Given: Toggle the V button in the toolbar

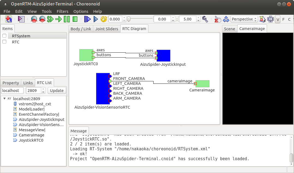Looking at the screenshot, I should point(278,19).
